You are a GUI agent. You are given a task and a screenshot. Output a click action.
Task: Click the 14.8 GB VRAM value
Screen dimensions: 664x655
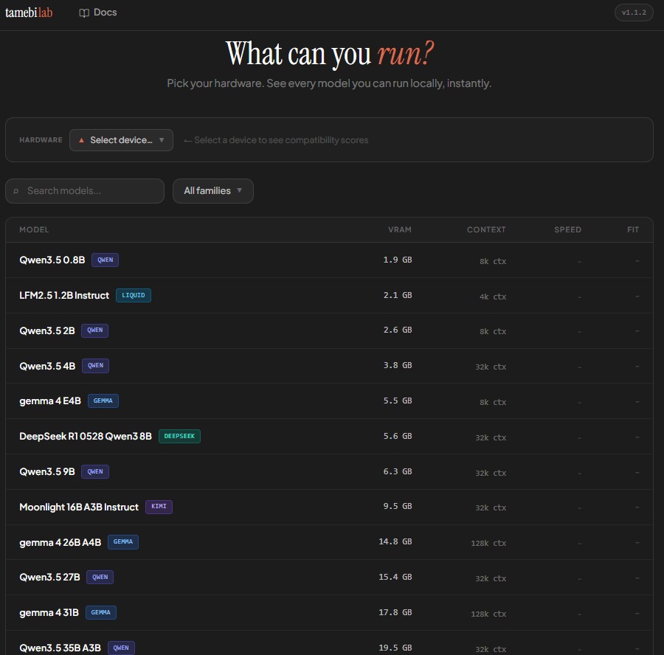(x=395, y=541)
